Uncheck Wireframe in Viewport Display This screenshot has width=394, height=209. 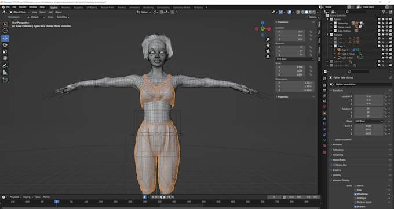click(x=355, y=194)
